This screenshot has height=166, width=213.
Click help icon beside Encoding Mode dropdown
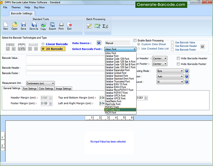(187, 71)
